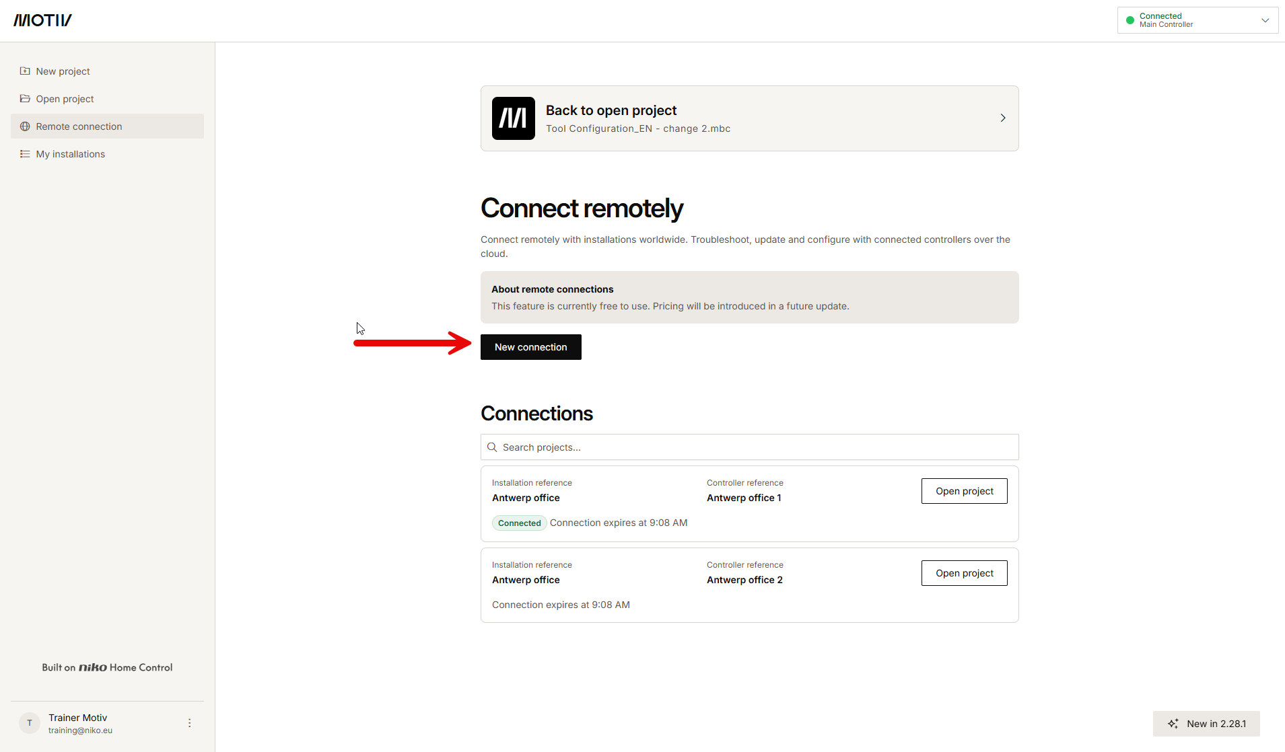Click the training@niko.eu email text
Screen dimensions: 1285x752
pyautogui.click(x=80, y=730)
